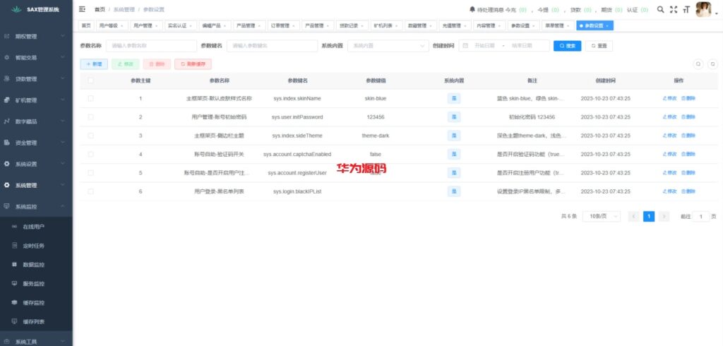Expand the 智能交易 sidebar menu
Screen dimensions: 723x346
36,58
